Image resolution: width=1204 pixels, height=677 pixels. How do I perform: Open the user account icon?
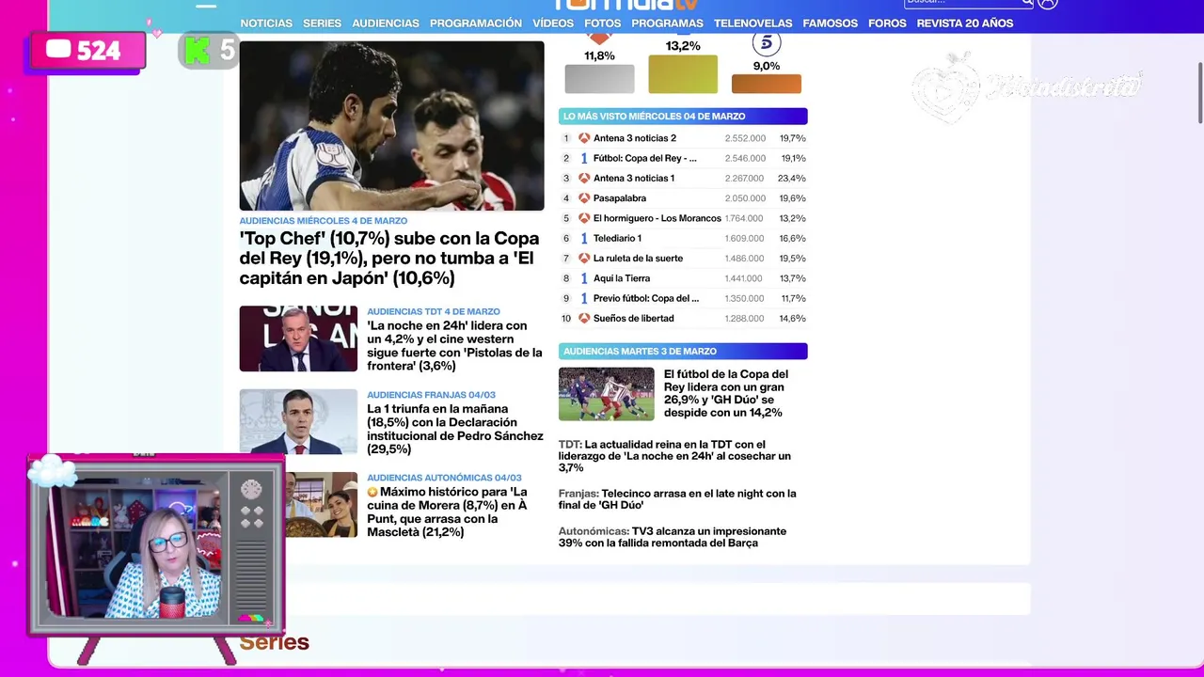pyautogui.click(x=1049, y=3)
